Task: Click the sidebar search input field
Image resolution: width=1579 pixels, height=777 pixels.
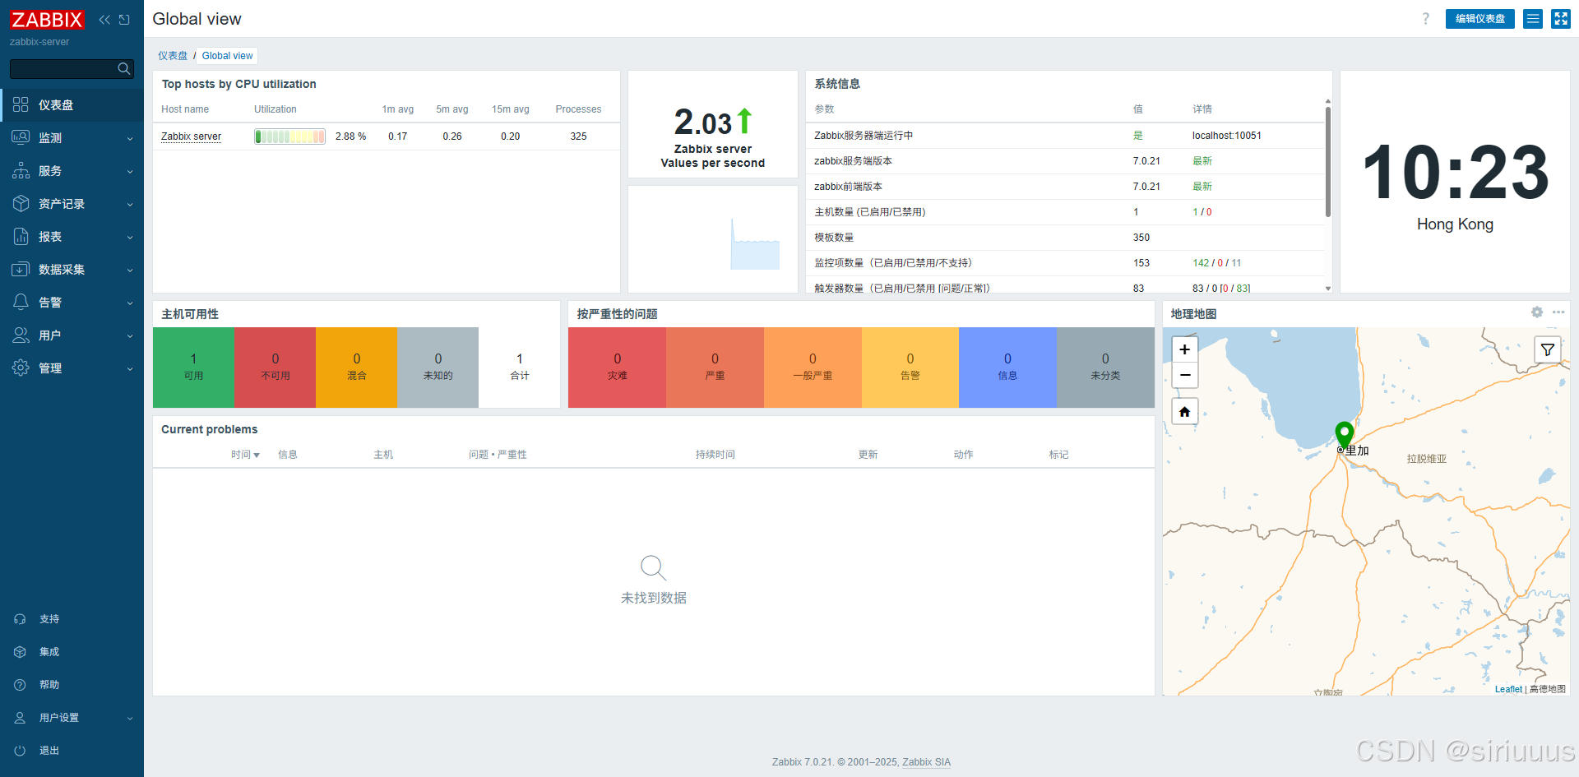Action: point(72,69)
